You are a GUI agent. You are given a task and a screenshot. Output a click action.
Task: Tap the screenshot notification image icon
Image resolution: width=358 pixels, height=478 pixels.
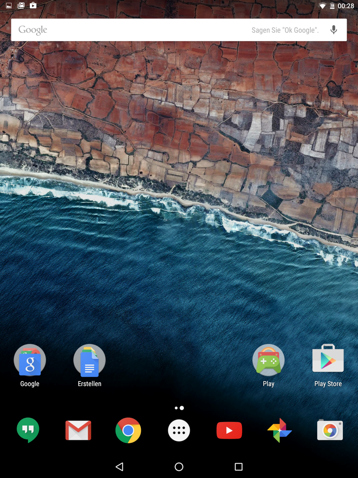coord(9,6)
